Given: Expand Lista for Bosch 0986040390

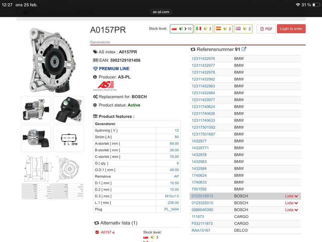Looking at the screenshot, I should pos(291,210).
